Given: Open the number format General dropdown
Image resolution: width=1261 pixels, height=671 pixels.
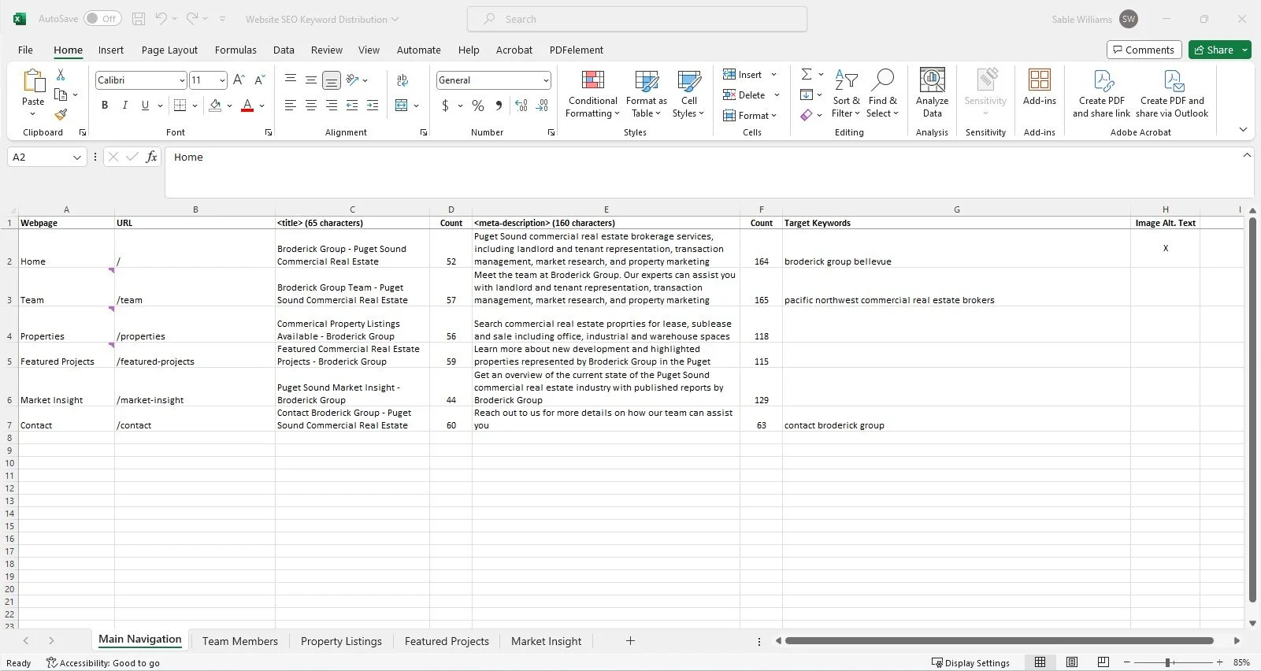Looking at the screenshot, I should (546, 80).
